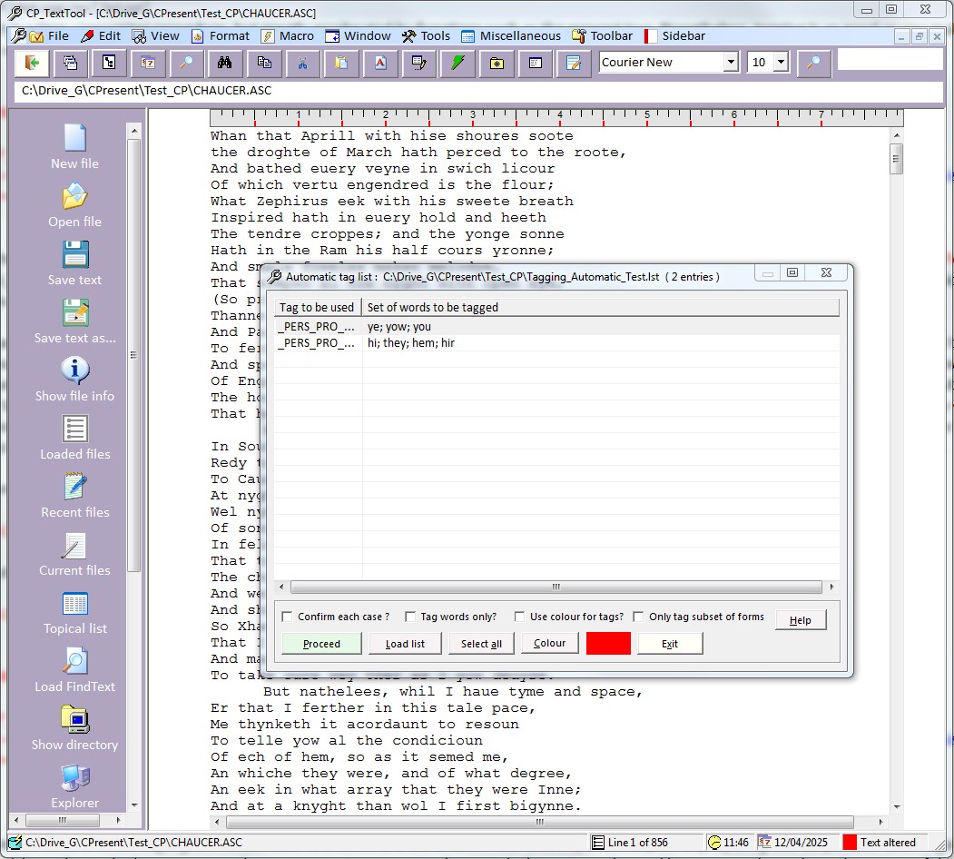Open the Courier New font dropdown

(x=730, y=63)
